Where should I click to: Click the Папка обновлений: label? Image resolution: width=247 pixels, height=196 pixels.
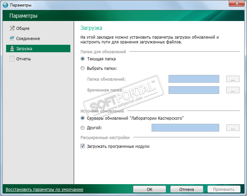(x=107, y=79)
